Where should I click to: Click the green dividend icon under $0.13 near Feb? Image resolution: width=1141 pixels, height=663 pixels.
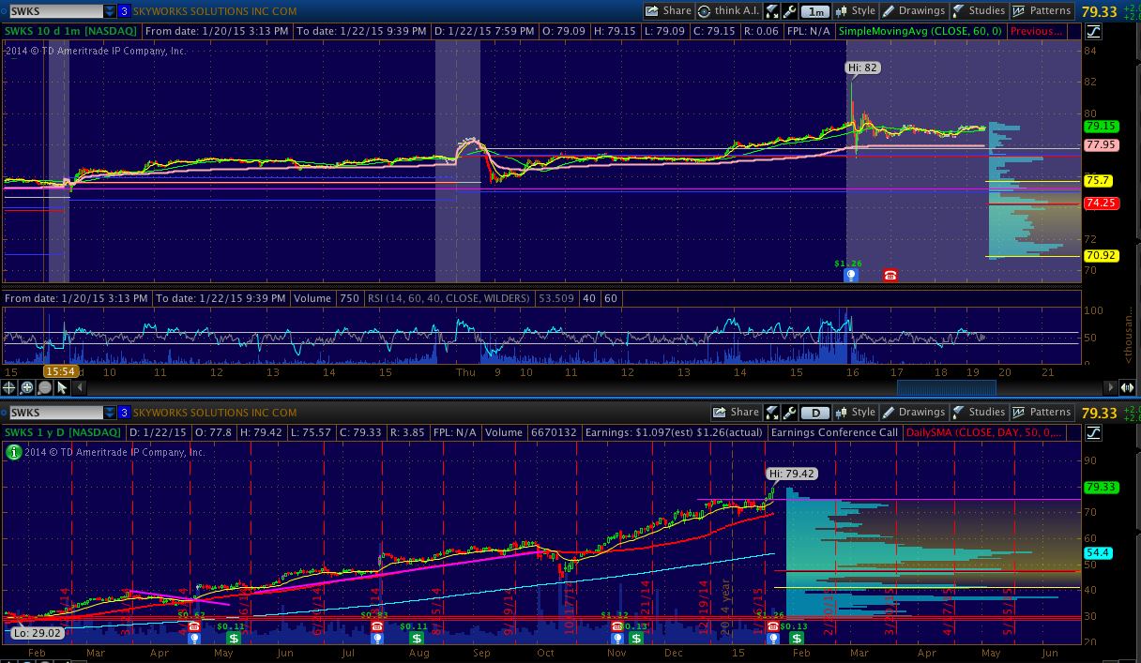[x=796, y=638]
